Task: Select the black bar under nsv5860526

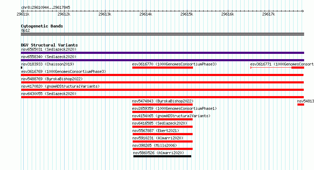Action: pos(162,156)
